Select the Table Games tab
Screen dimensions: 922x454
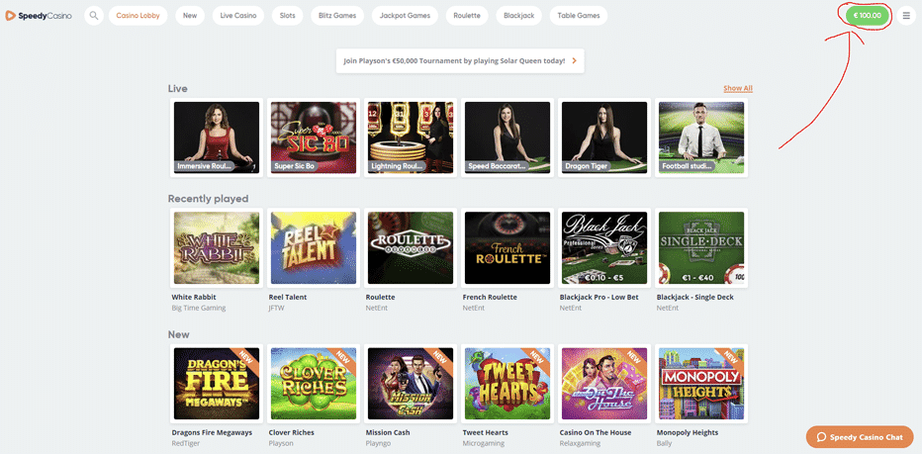tap(579, 16)
